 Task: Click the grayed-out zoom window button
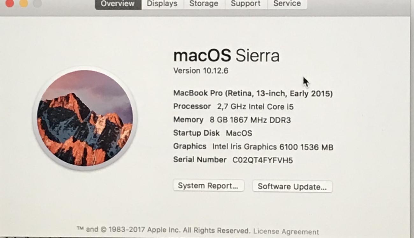(38, 3)
